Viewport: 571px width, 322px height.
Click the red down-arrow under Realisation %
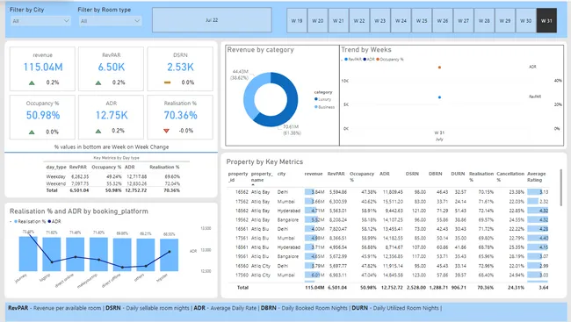pyautogui.click(x=166, y=131)
